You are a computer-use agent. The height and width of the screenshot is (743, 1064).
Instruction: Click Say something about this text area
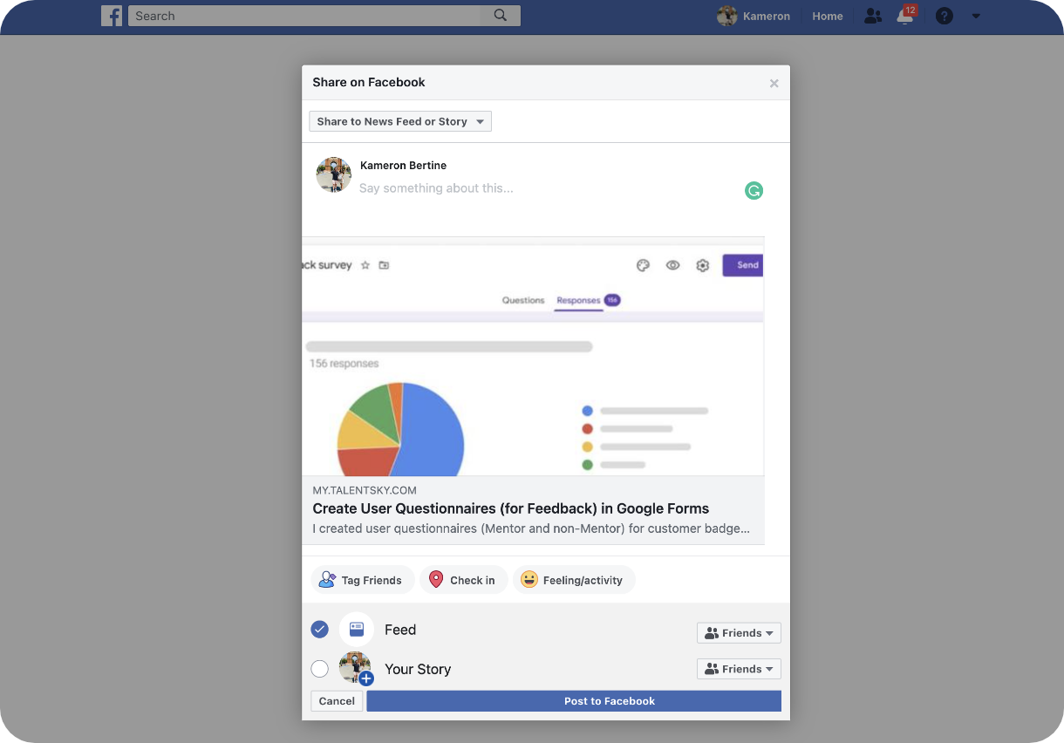coord(436,188)
